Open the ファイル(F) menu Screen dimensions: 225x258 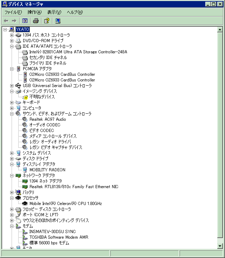(x=13, y=12)
